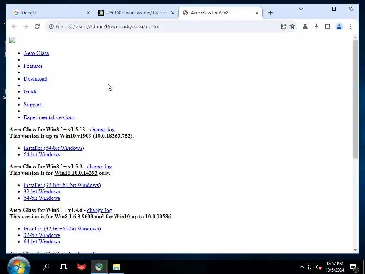This screenshot has height=274, width=365.
Task: Open the Experimental versions link
Action: pos(49,117)
